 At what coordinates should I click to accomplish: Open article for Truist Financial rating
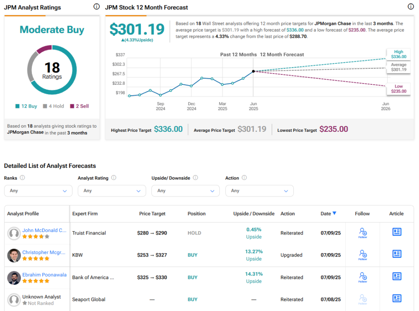[396, 232]
